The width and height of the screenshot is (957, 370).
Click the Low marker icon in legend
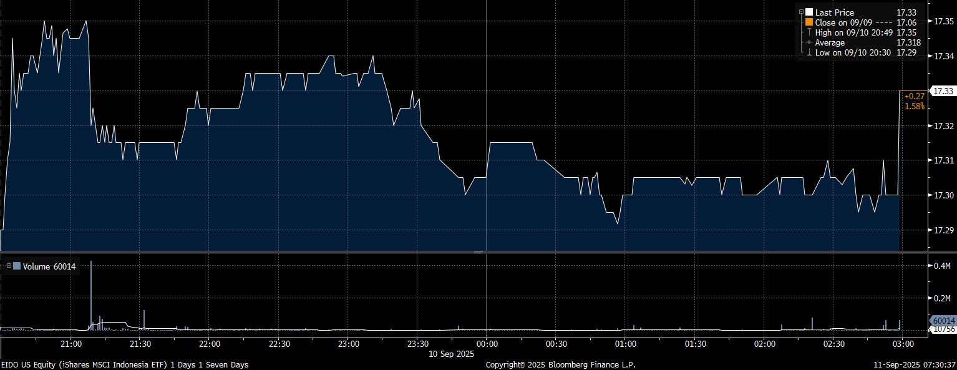809,52
